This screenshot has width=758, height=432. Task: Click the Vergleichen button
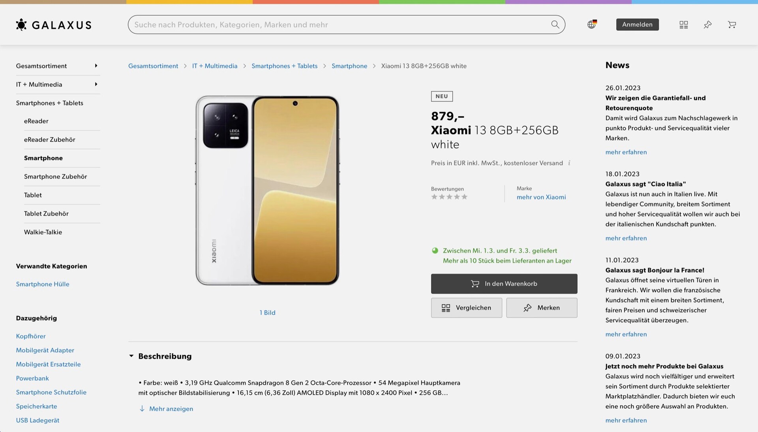tap(466, 308)
